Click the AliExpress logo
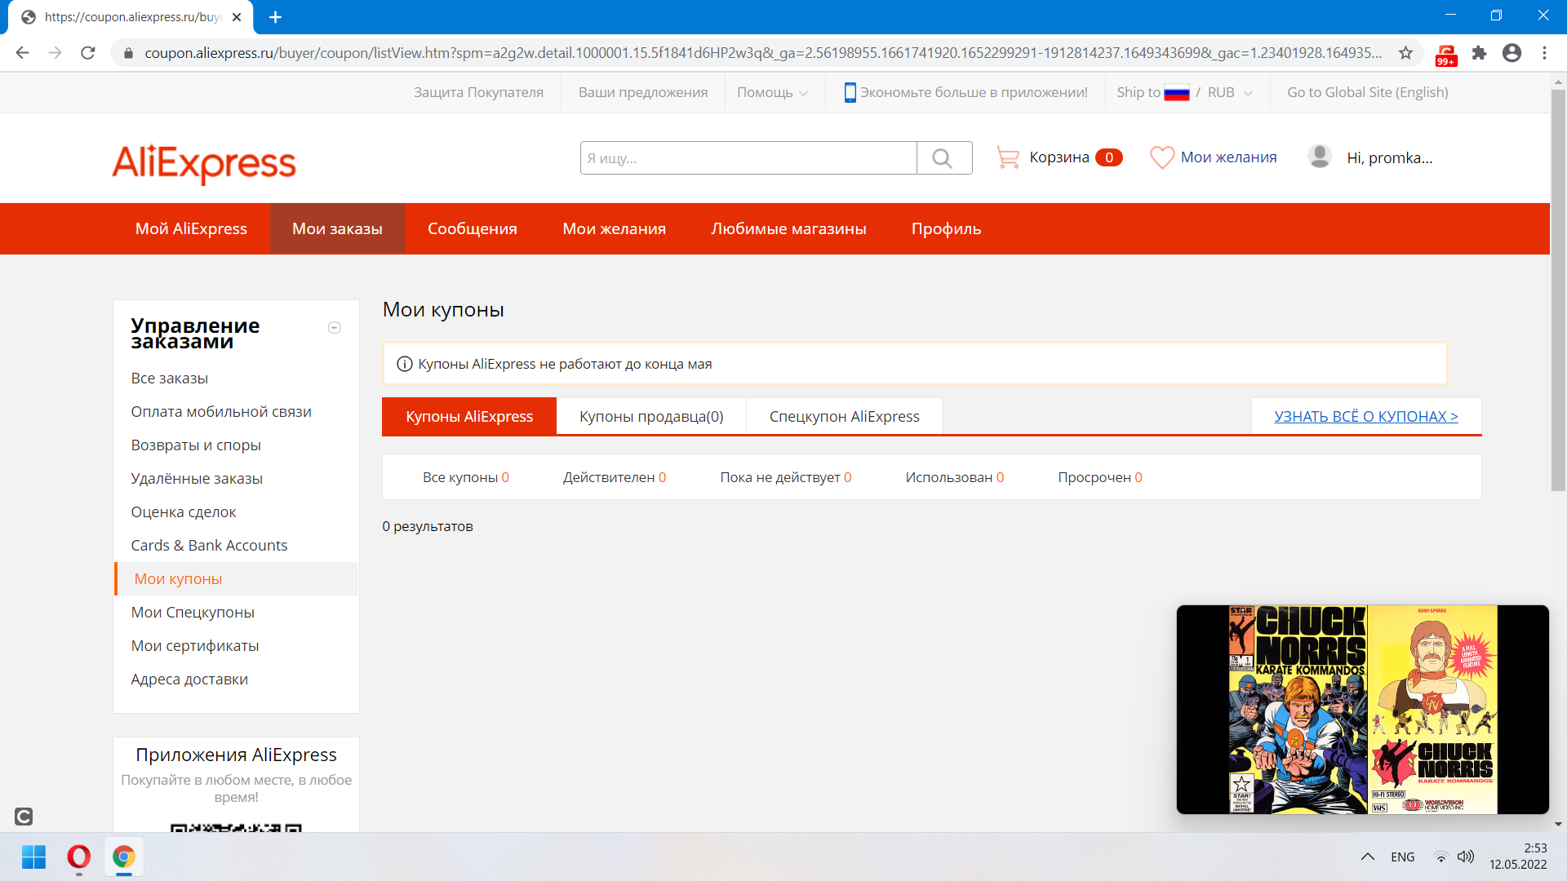This screenshot has height=881, width=1567. pyautogui.click(x=204, y=163)
